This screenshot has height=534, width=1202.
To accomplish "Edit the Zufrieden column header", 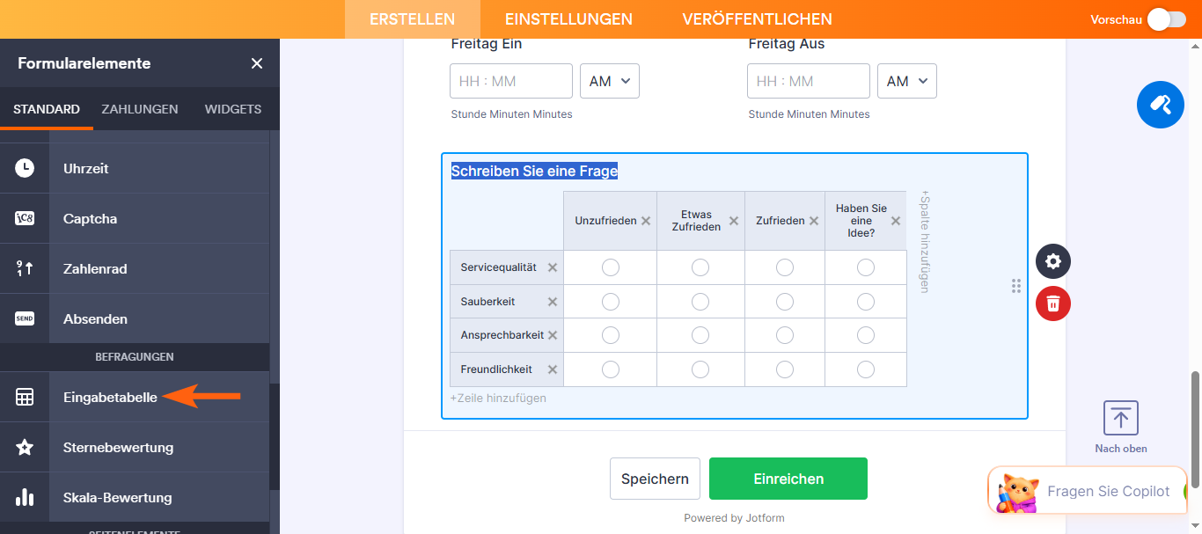I will pyautogui.click(x=780, y=221).
